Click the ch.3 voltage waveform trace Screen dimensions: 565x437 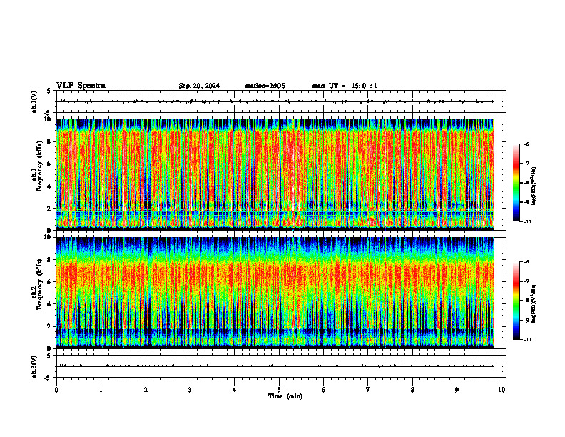(275, 366)
